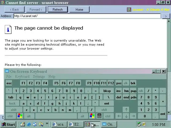Click the context menu key icon
The height and width of the screenshot is (128, 171).
[99, 116]
